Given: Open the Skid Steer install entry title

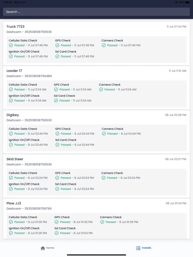Looking at the screenshot, I should (x=15, y=159).
